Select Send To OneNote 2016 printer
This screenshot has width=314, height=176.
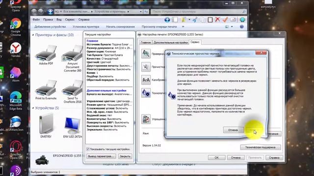[x=73, y=91]
